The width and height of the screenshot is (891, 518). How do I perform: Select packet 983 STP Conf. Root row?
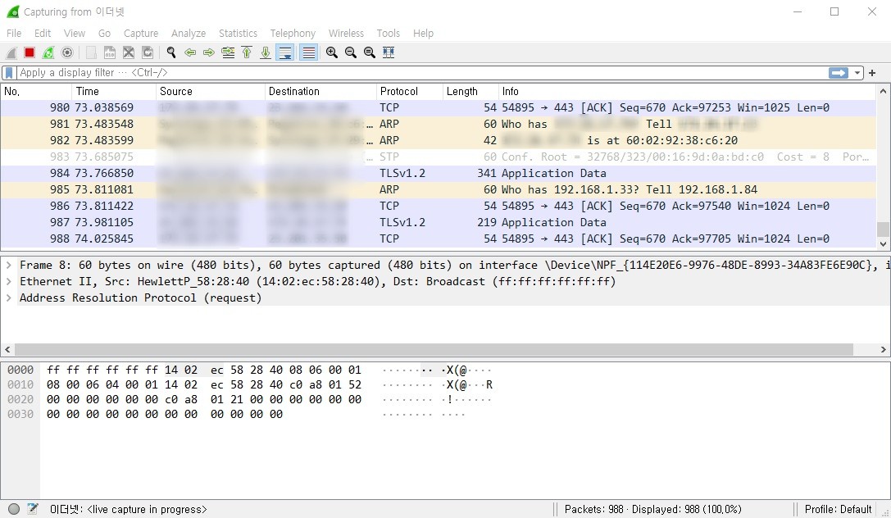(x=438, y=157)
